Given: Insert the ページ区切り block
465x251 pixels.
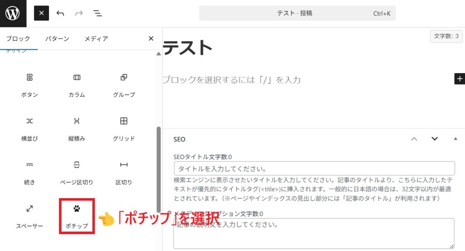Looking at the screenshot, I should tap(77, 173).
